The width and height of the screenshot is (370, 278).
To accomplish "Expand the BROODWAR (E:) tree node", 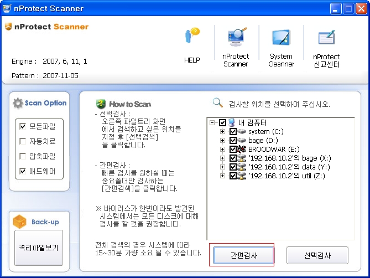I will [x=222, y=149].
